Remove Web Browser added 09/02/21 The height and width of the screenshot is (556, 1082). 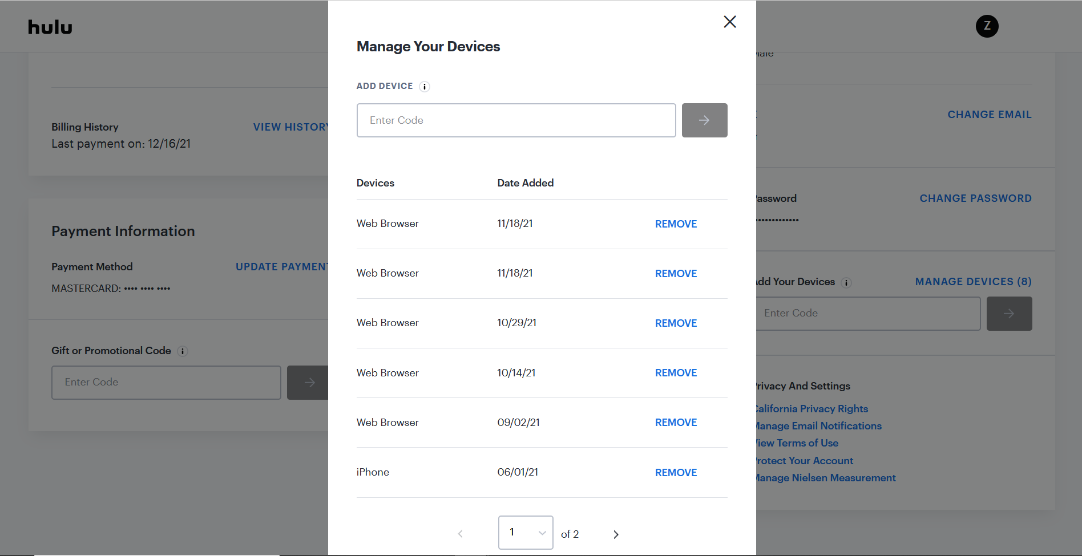[676, 423]
